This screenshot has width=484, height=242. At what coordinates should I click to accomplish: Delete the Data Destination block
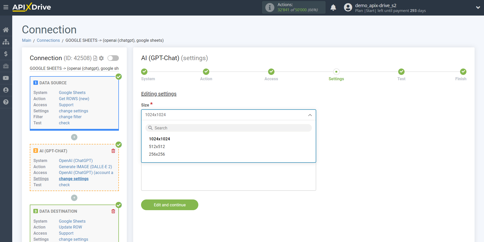[x=113, y=211]
